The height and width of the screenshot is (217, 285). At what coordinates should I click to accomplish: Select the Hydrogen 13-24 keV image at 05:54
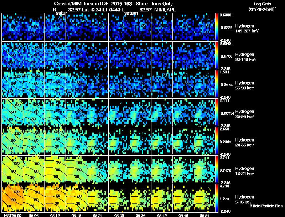204,170
